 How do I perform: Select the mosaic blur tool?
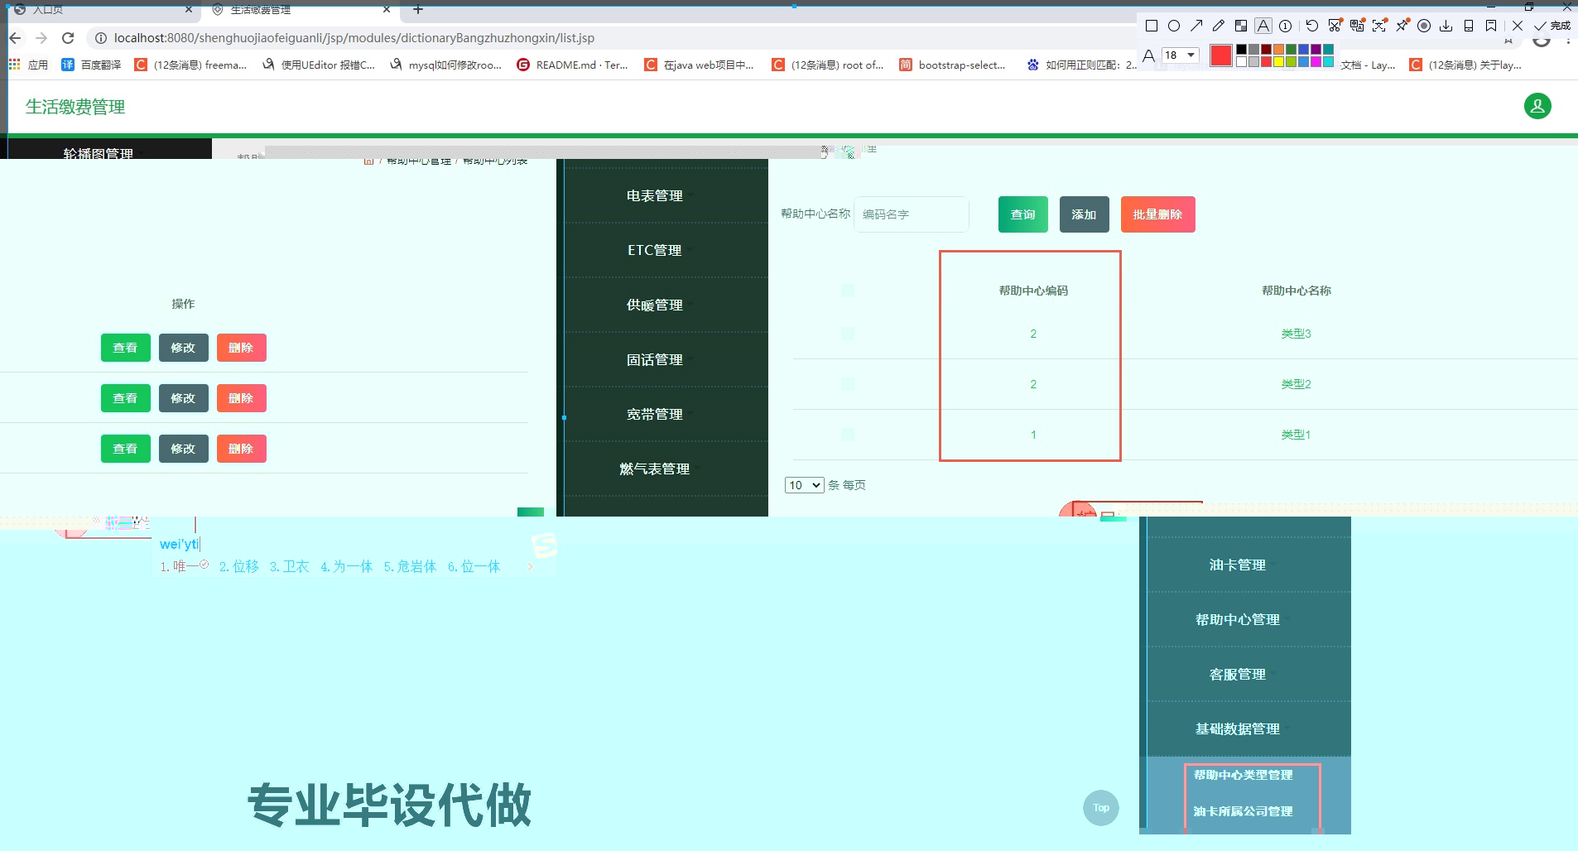[1240, 26]
